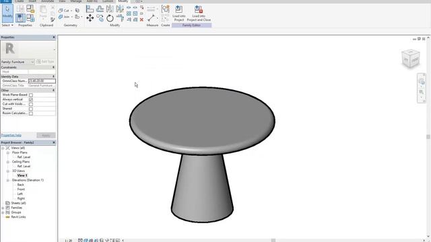Collapse the Views (all) tree node
Image resolution: width=431 pixels, height=242 pixels.
coord(3,148)
